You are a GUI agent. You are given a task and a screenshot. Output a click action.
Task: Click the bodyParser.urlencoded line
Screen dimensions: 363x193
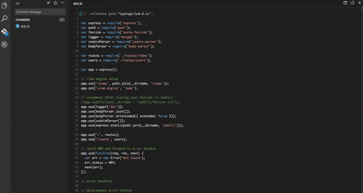pyautogui.click(x=128, y=116)
